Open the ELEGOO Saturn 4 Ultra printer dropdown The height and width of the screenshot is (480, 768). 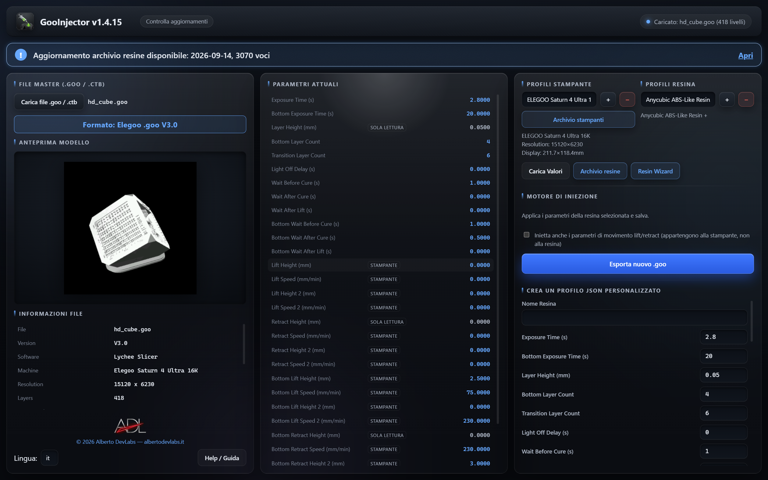click(x=559, y=100)
